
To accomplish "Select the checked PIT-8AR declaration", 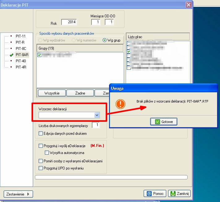I will (x=21, y=55).
